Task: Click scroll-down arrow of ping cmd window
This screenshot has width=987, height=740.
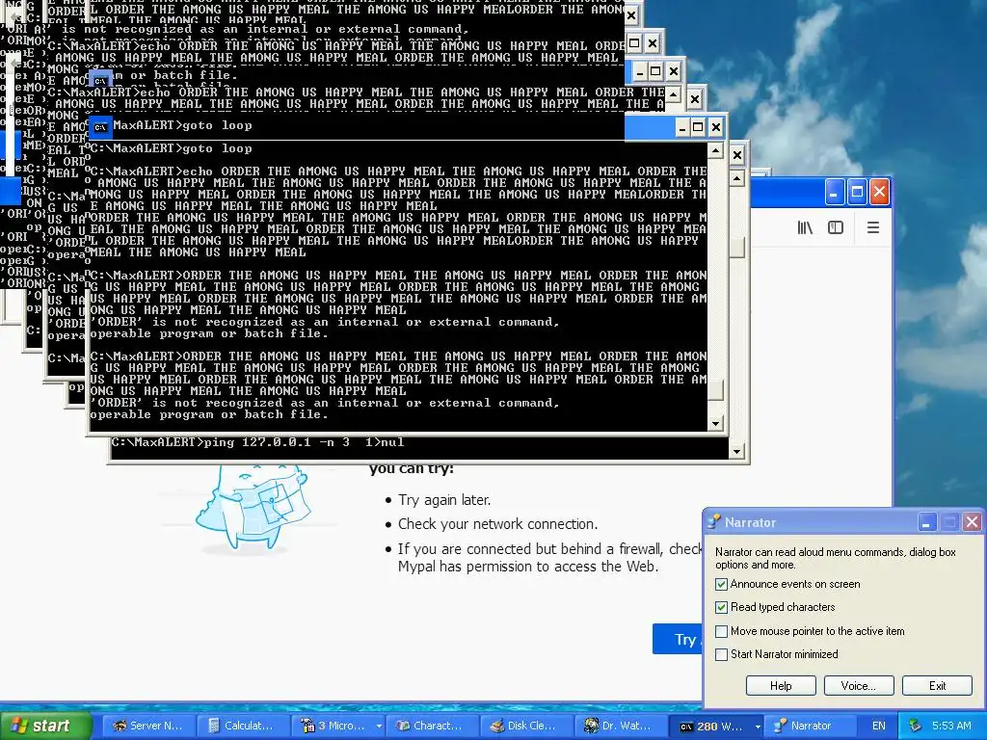Action: pyautogui.click(x=736, y=451)
